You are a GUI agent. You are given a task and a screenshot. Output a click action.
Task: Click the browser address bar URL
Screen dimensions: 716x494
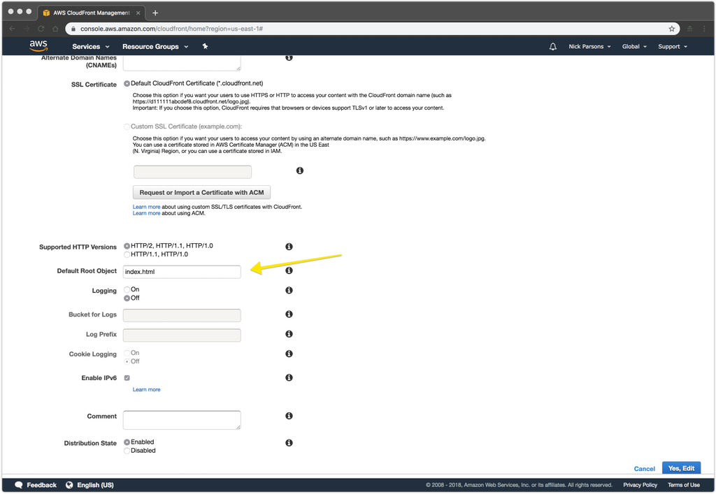coord(171,29)
